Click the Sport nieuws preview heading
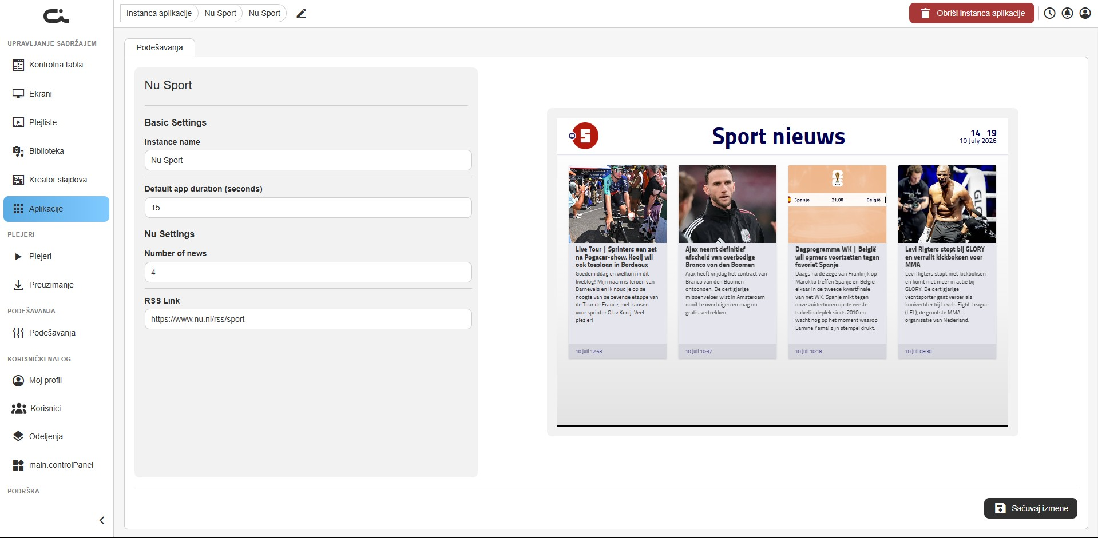The width and height of the screenshot is (1098, 538). tap(778, 137)
